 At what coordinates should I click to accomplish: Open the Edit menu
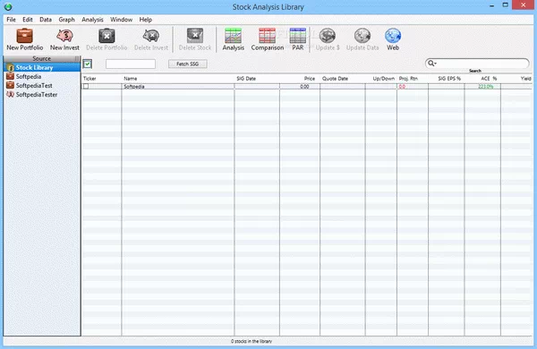[28, 20]
